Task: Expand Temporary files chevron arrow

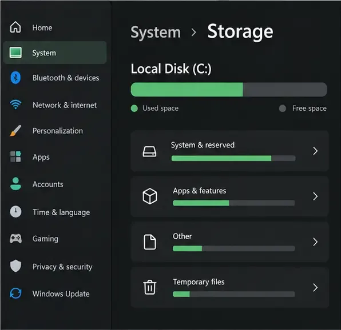Action: 315,288
